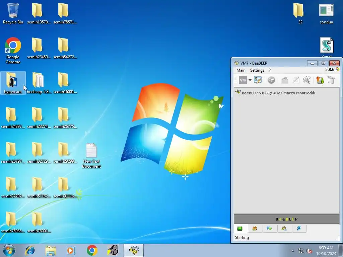Click the grayed tools icon in BeeBEEP toolbar
Image resolution: width=343 pixels, height=257 pixels.
(307, 80)
